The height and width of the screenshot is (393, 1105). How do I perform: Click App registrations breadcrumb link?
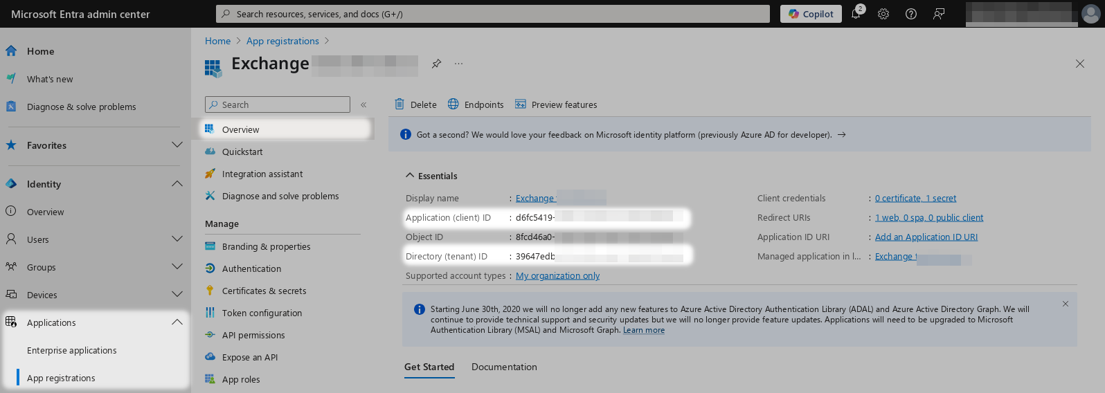tap(282, 41)
